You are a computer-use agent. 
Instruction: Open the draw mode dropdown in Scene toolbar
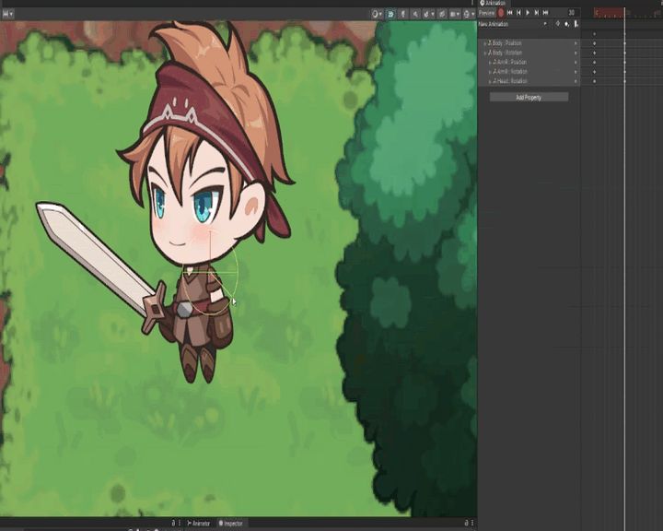[x=377, y=14]
